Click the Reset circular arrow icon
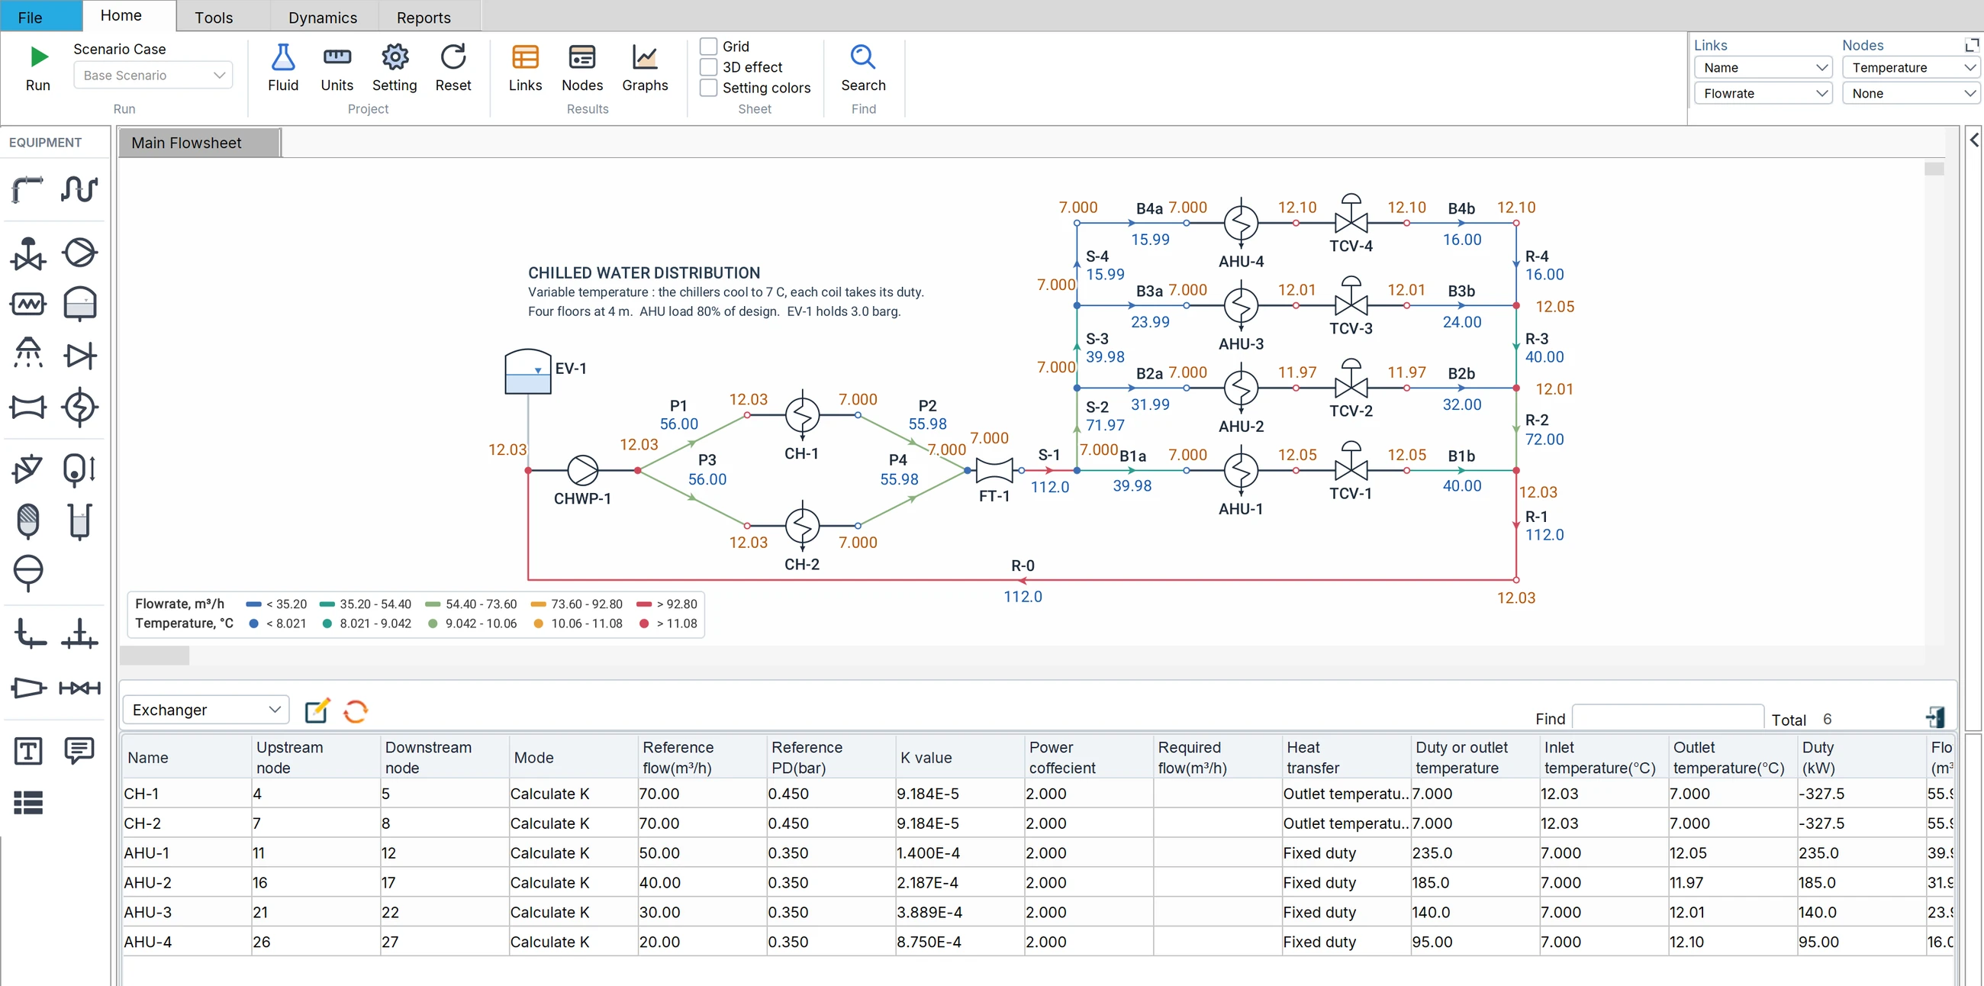Screen dimensions: 1984x986 click(453, 57)
